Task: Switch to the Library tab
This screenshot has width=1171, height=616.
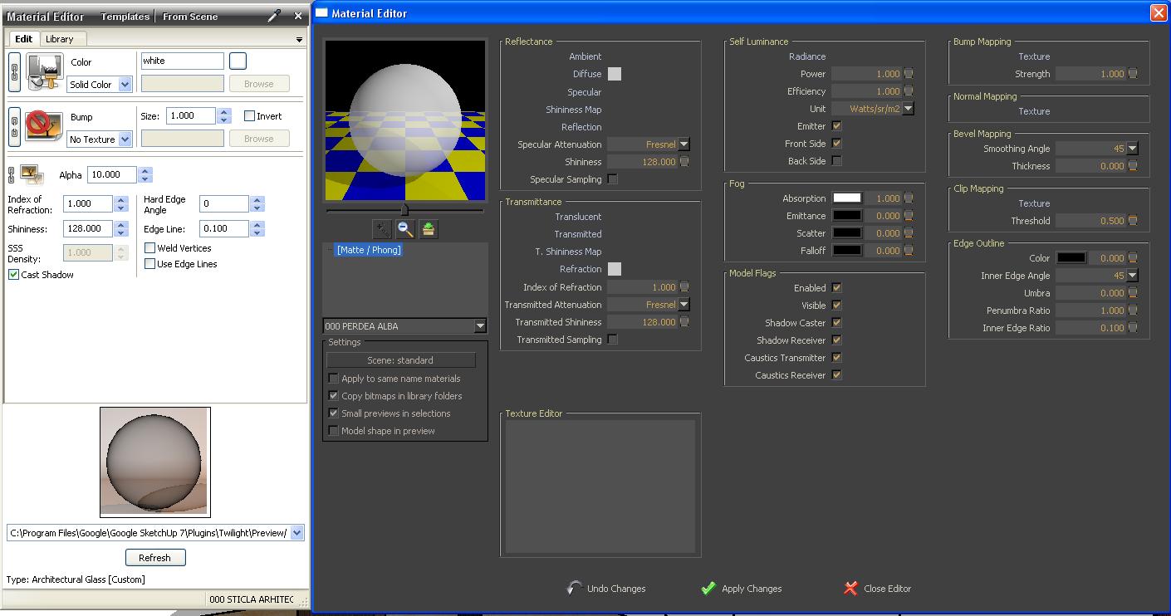Action: point(60,39)
